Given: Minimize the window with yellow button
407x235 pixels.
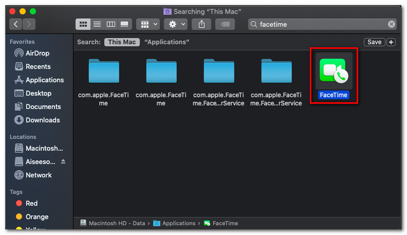Looking at the screenshot, I should [22, 11].
